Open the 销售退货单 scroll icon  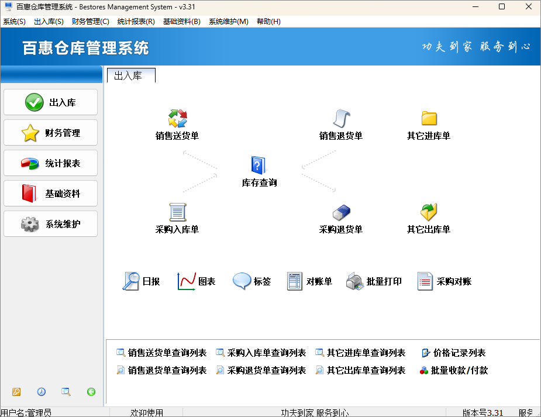coord(341,118)
